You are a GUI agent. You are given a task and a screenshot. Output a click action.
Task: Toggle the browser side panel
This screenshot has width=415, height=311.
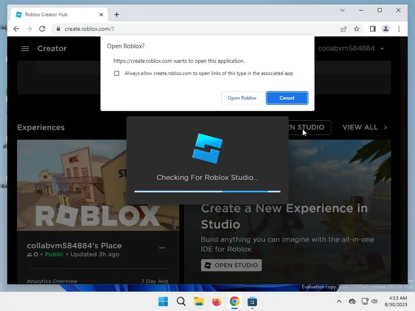click(373, 29)
